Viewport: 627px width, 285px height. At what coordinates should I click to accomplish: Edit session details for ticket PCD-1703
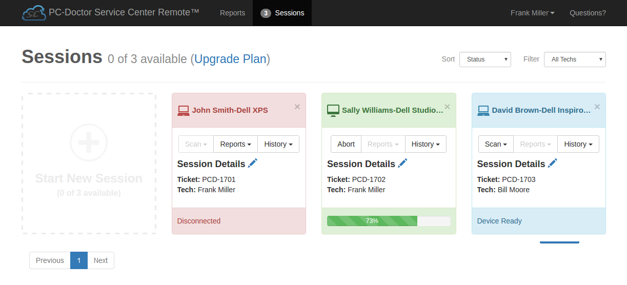(553, 163)
